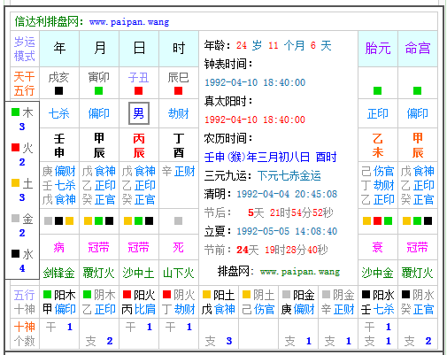Click 下元七赤金运 text

coord(289,176)
